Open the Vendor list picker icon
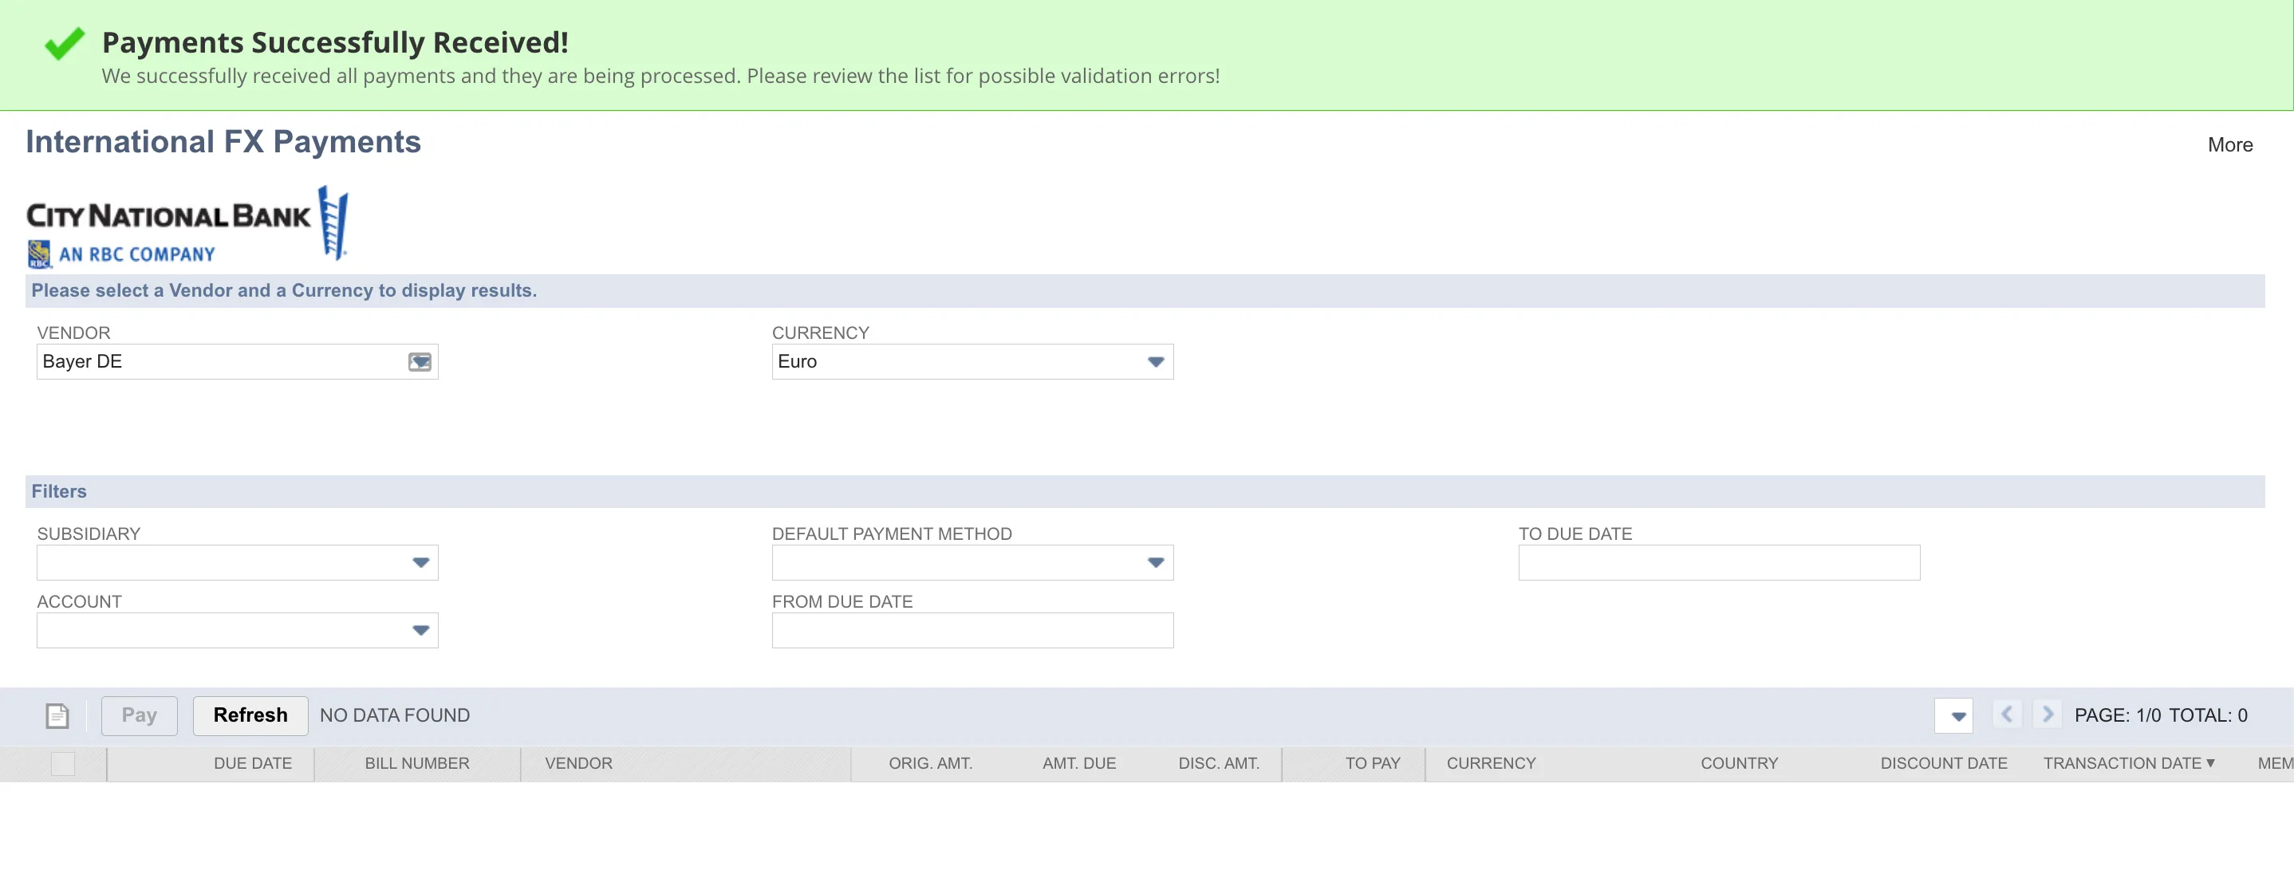 420,361
